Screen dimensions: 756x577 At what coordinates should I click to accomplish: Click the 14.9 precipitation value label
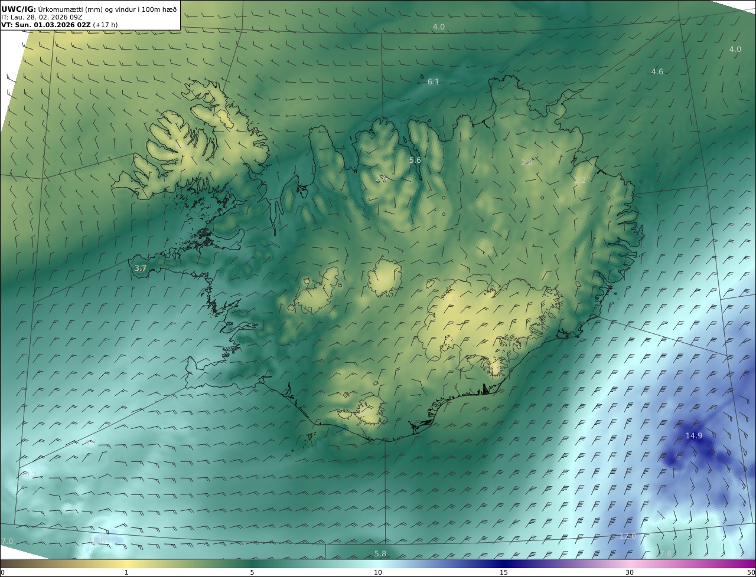point(694,436)
